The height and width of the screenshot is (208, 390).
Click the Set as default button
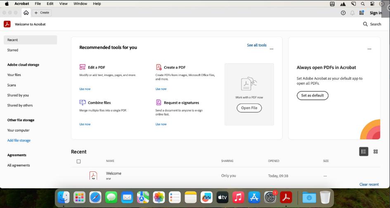click(x=312, y=96)
